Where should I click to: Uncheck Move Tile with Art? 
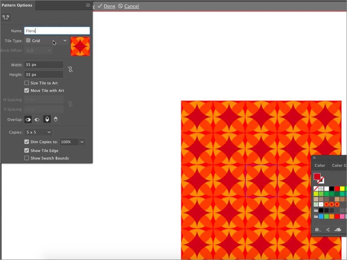click(27, 91)
